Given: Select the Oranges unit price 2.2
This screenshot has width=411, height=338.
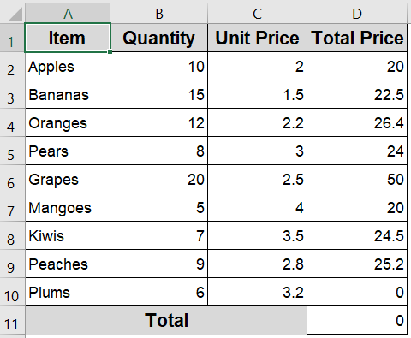Looking at the screenshot, I should tap(257, 122).
